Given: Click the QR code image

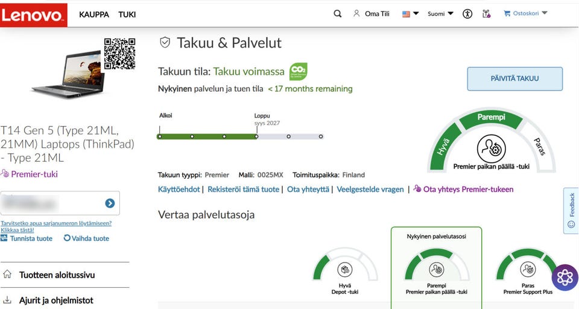Looking at the screenshot, I should 119,54.
